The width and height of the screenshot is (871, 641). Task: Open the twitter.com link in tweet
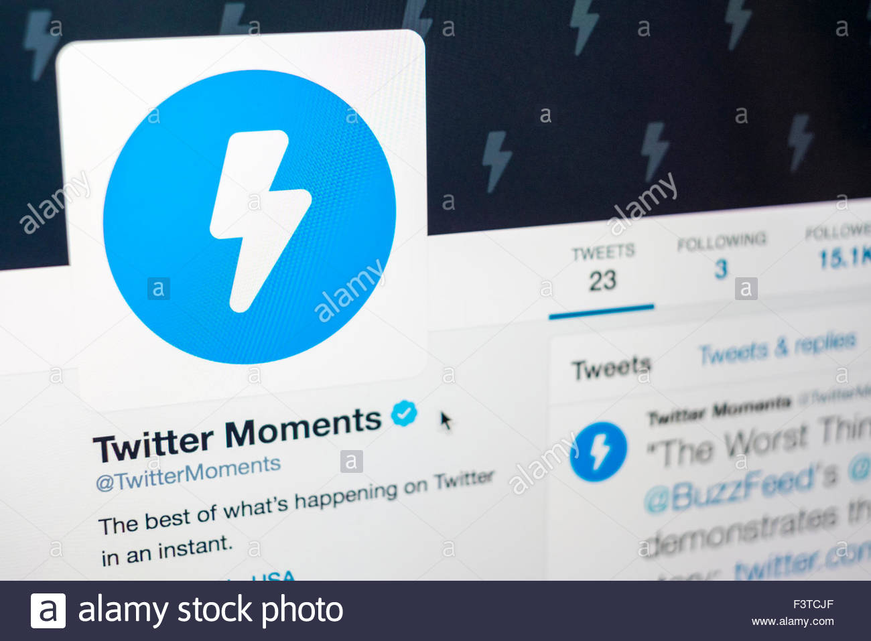point(802,564)
